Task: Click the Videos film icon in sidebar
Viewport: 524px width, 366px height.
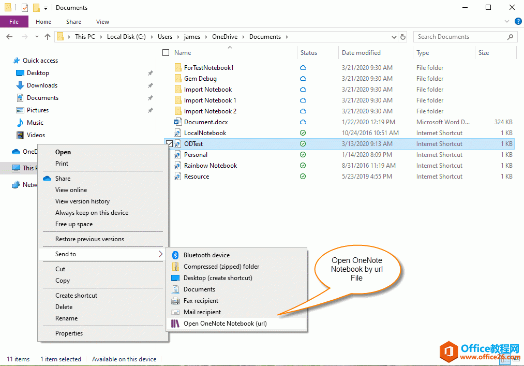Action: coord(20,135)
